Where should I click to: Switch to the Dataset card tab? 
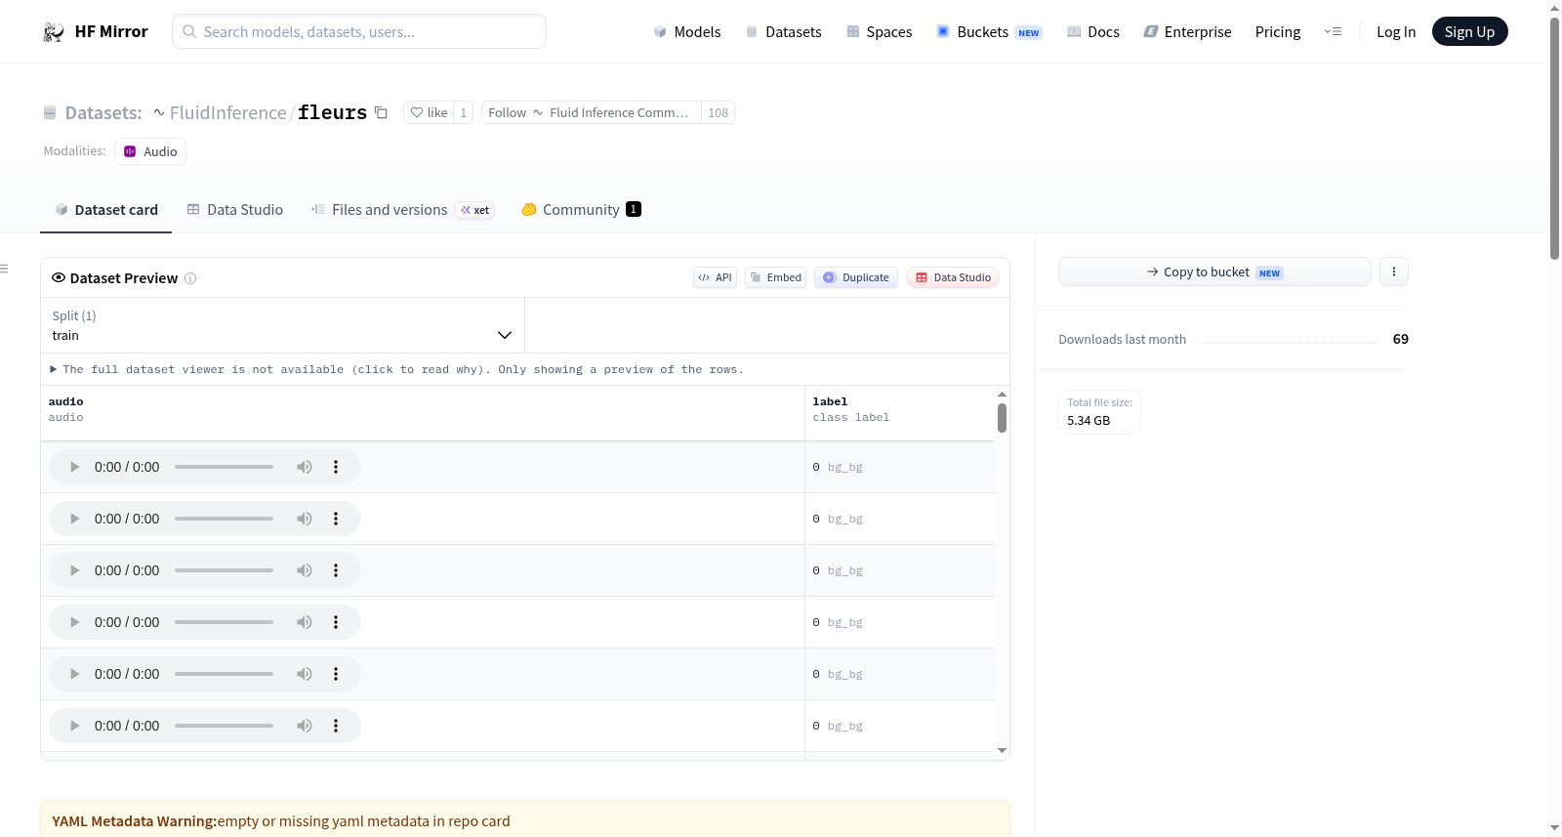click(105, 210)
